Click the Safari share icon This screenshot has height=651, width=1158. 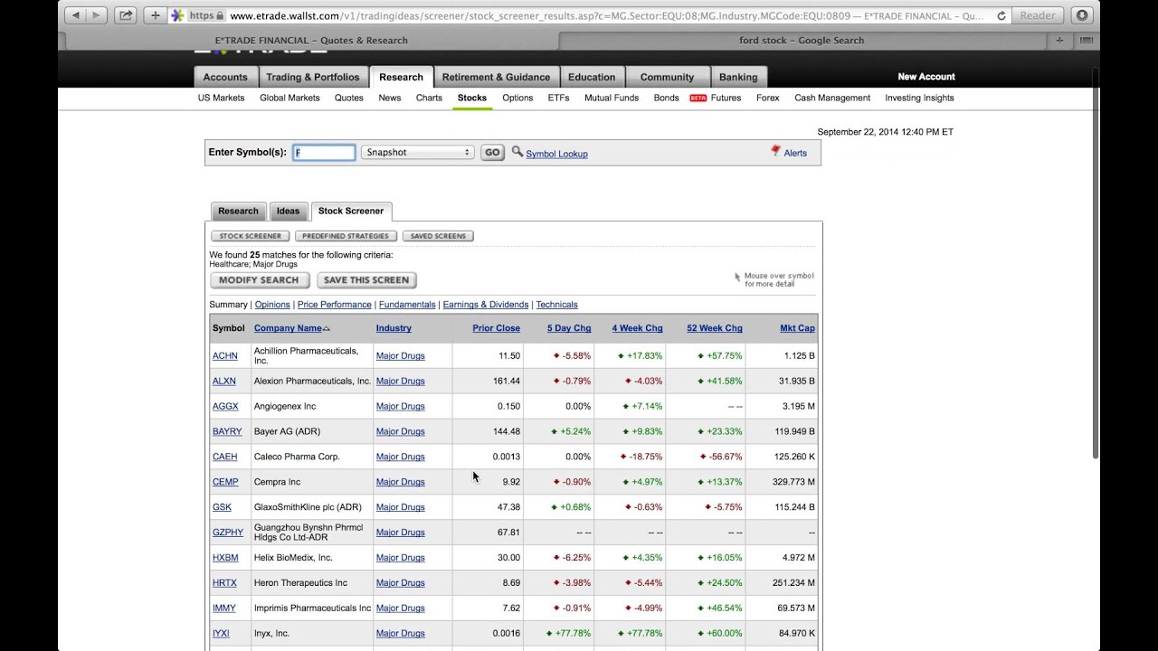(125, 14)
